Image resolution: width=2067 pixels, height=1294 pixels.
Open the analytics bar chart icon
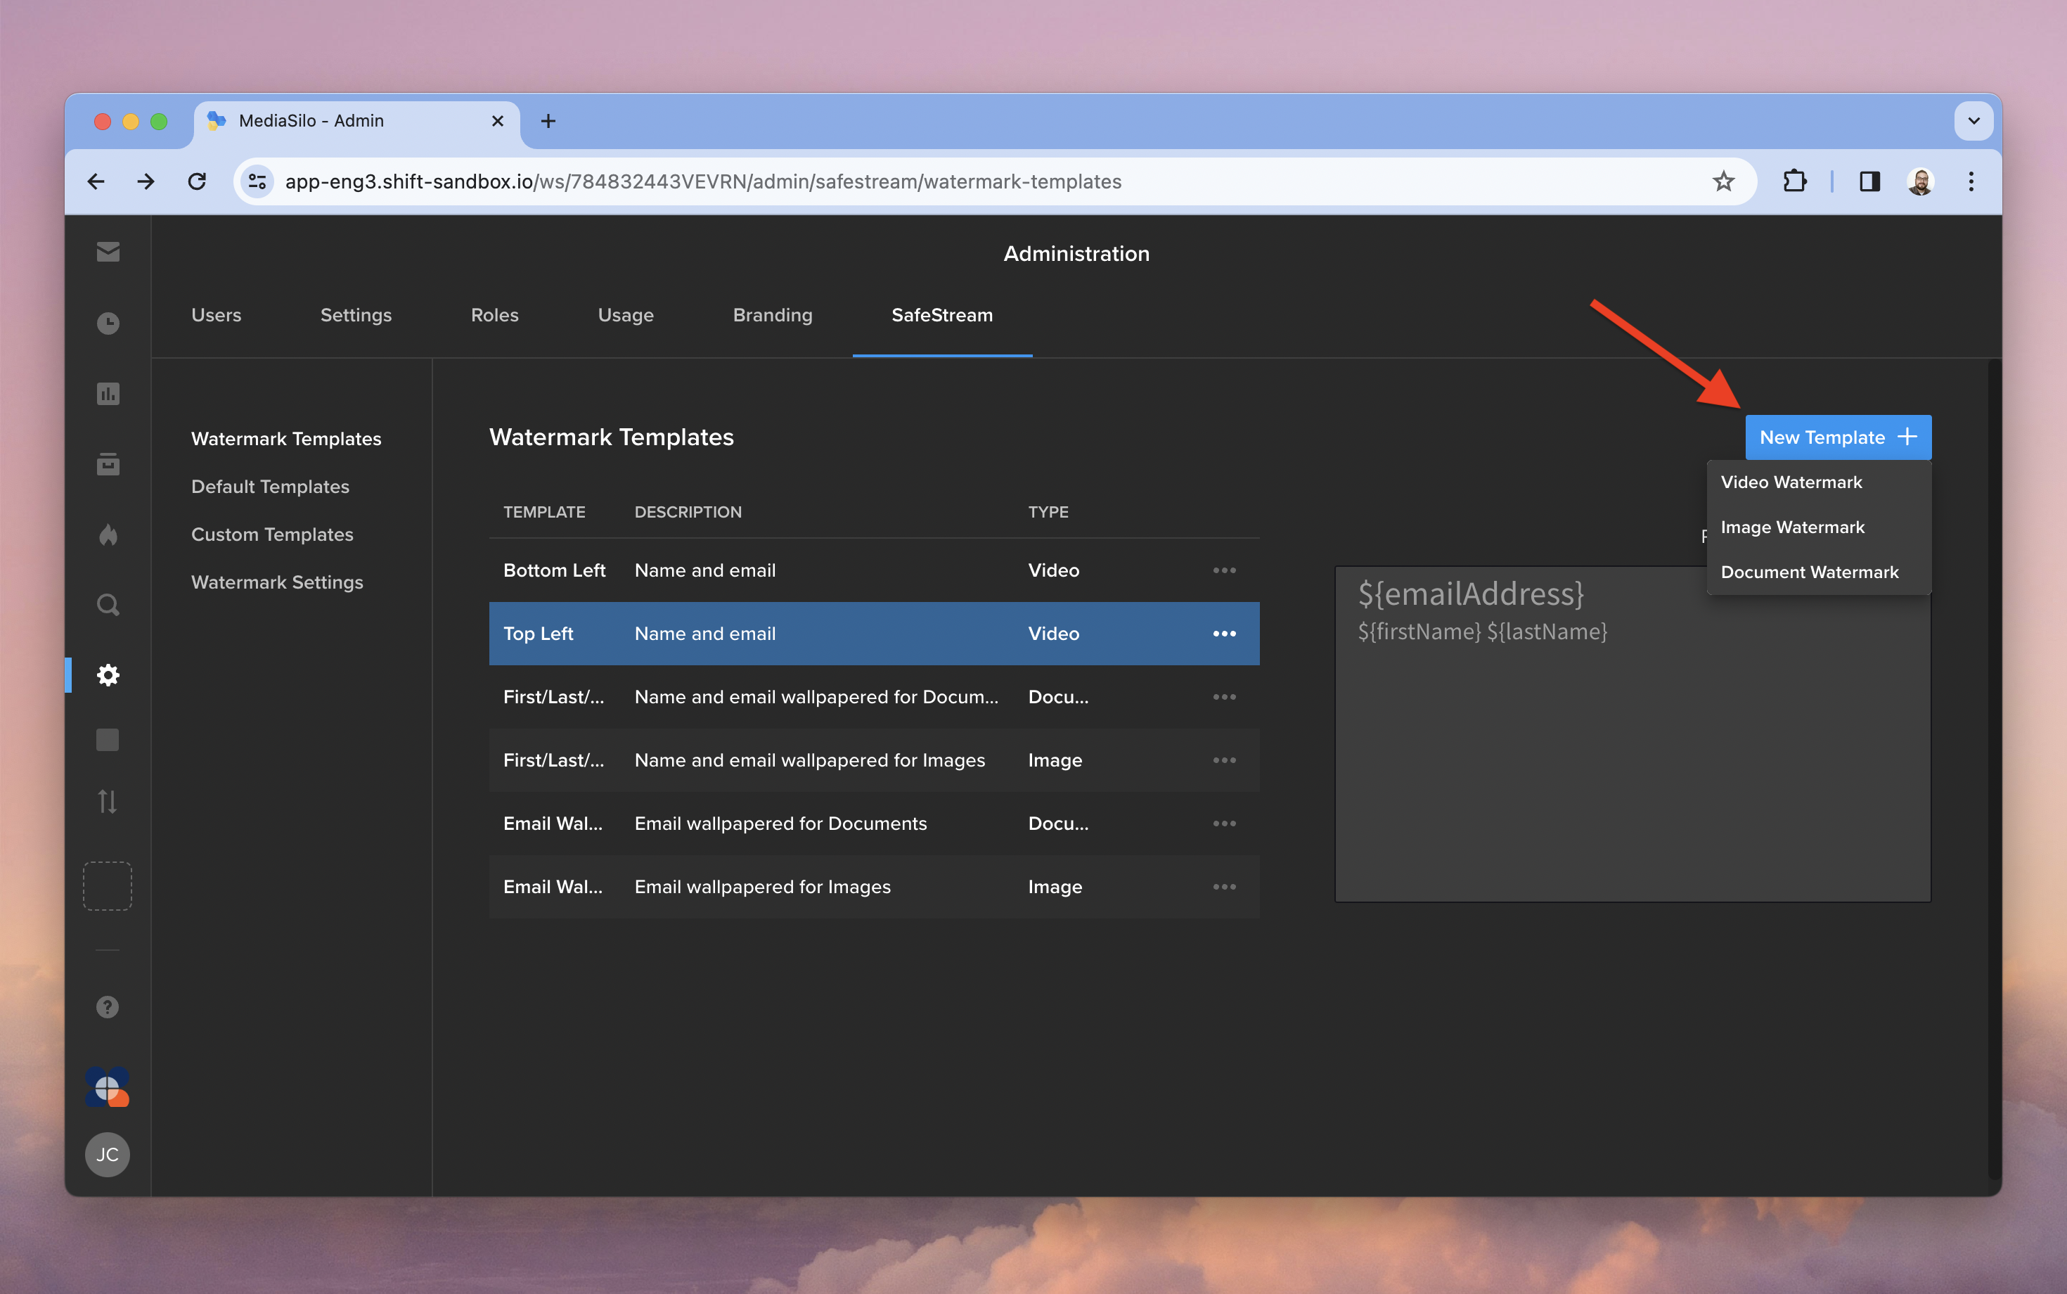tap(108, 394)
